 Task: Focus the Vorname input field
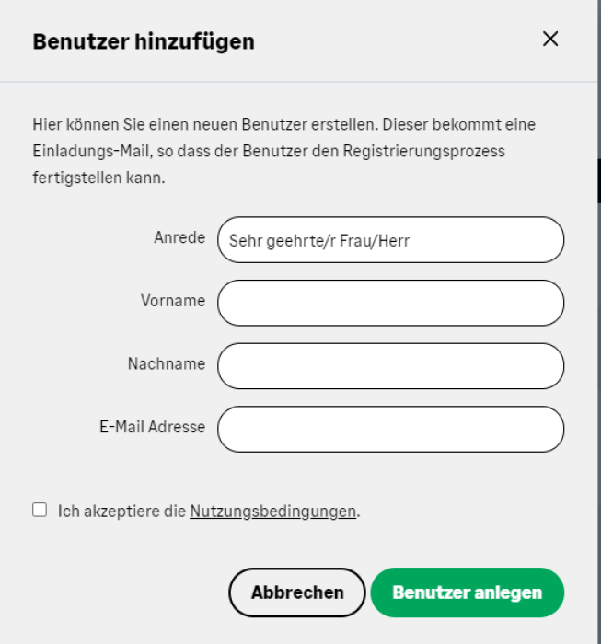tap(390, 304)
